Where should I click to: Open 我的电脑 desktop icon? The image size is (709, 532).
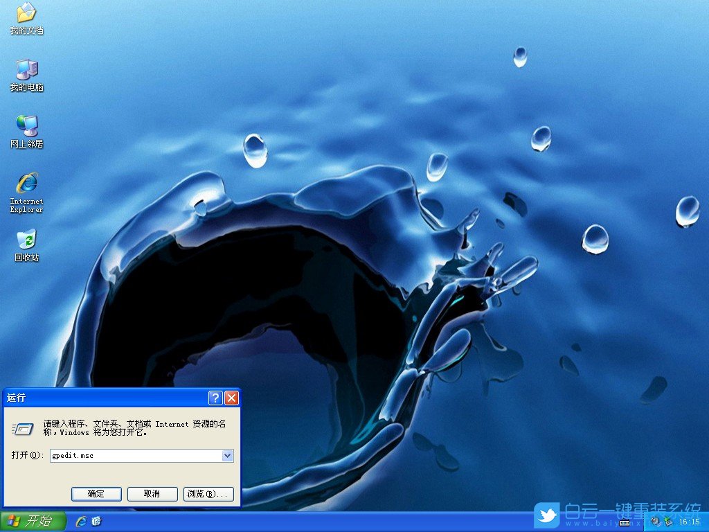coord(26,73)
